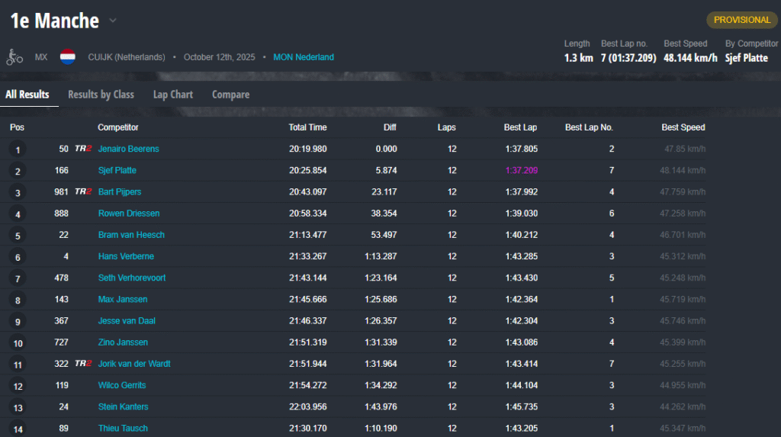Open the Lap Chart tab
The width and height of the screenshot is (781, 437).
coord(172,95)
